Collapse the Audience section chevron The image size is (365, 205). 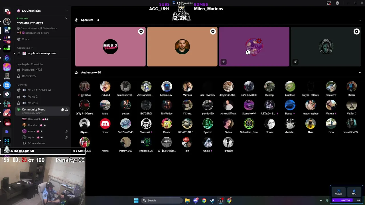[x=360, y=73]
